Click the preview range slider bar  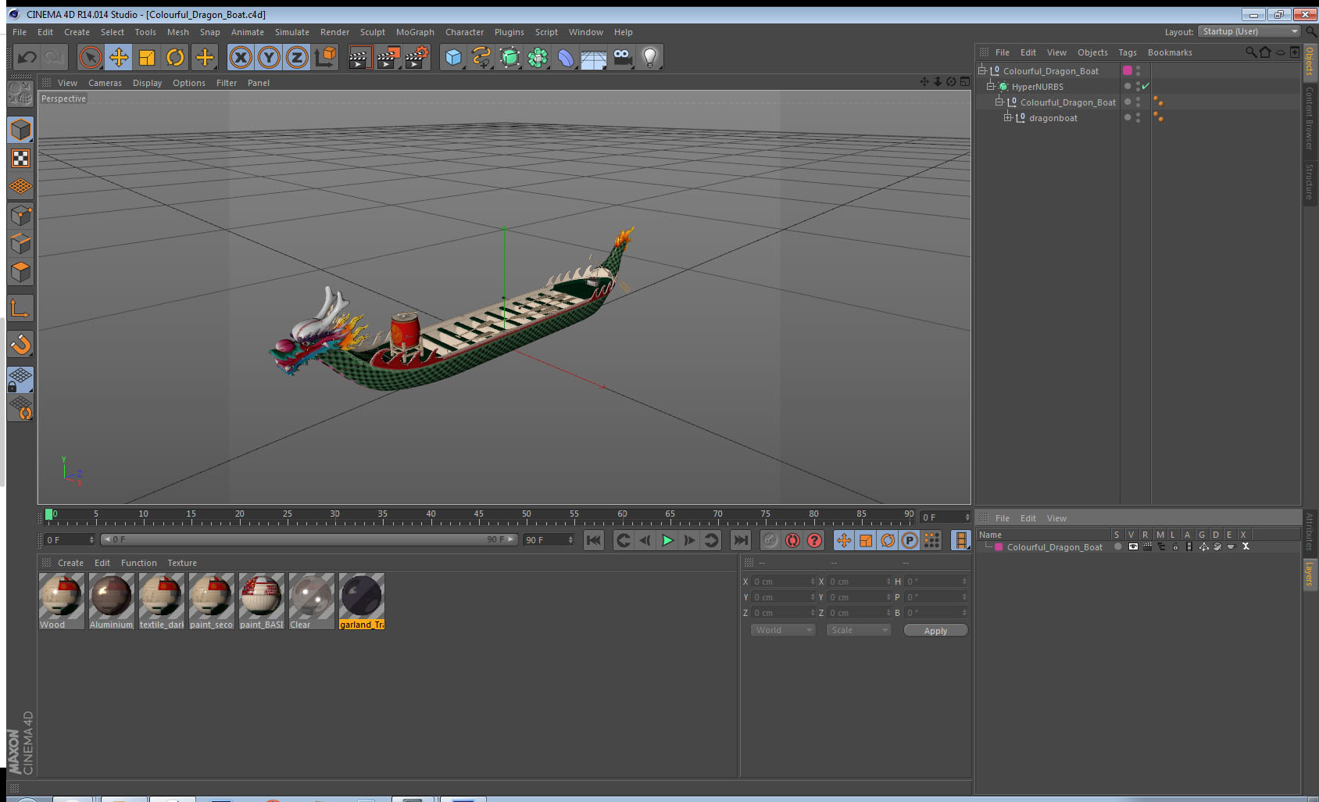pyautogui.click(x=309, y=539)
